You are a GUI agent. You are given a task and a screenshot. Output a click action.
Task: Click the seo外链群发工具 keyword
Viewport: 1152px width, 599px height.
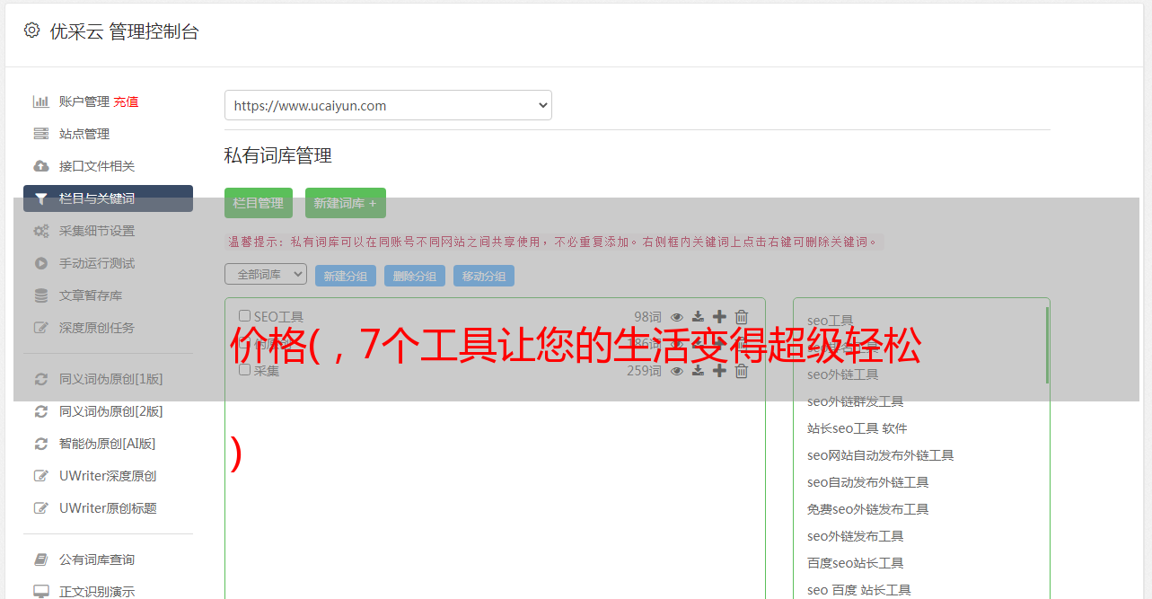tap(856, 401)
